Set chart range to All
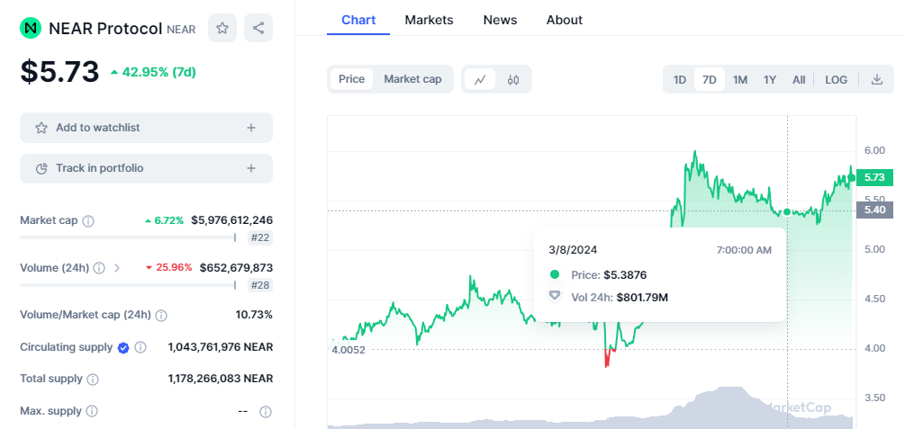The image size is (905, 429). 799,79
